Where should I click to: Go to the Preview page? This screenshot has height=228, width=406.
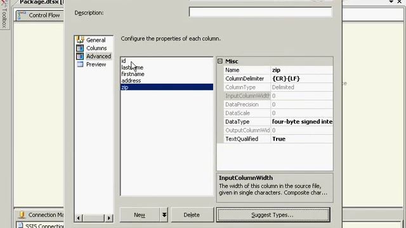click(96, 65)
